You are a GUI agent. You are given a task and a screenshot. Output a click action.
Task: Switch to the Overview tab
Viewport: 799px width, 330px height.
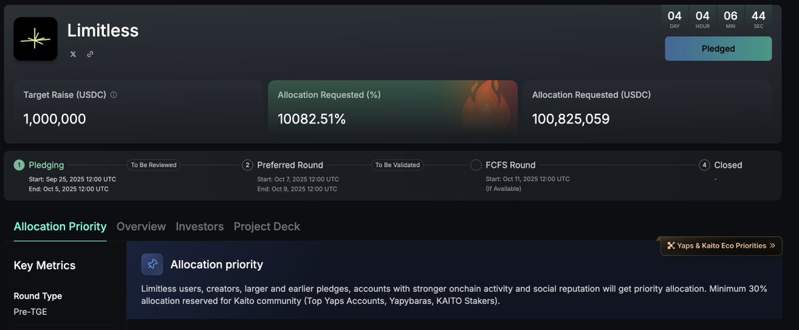pyautogui.click(x=141, y=226)
